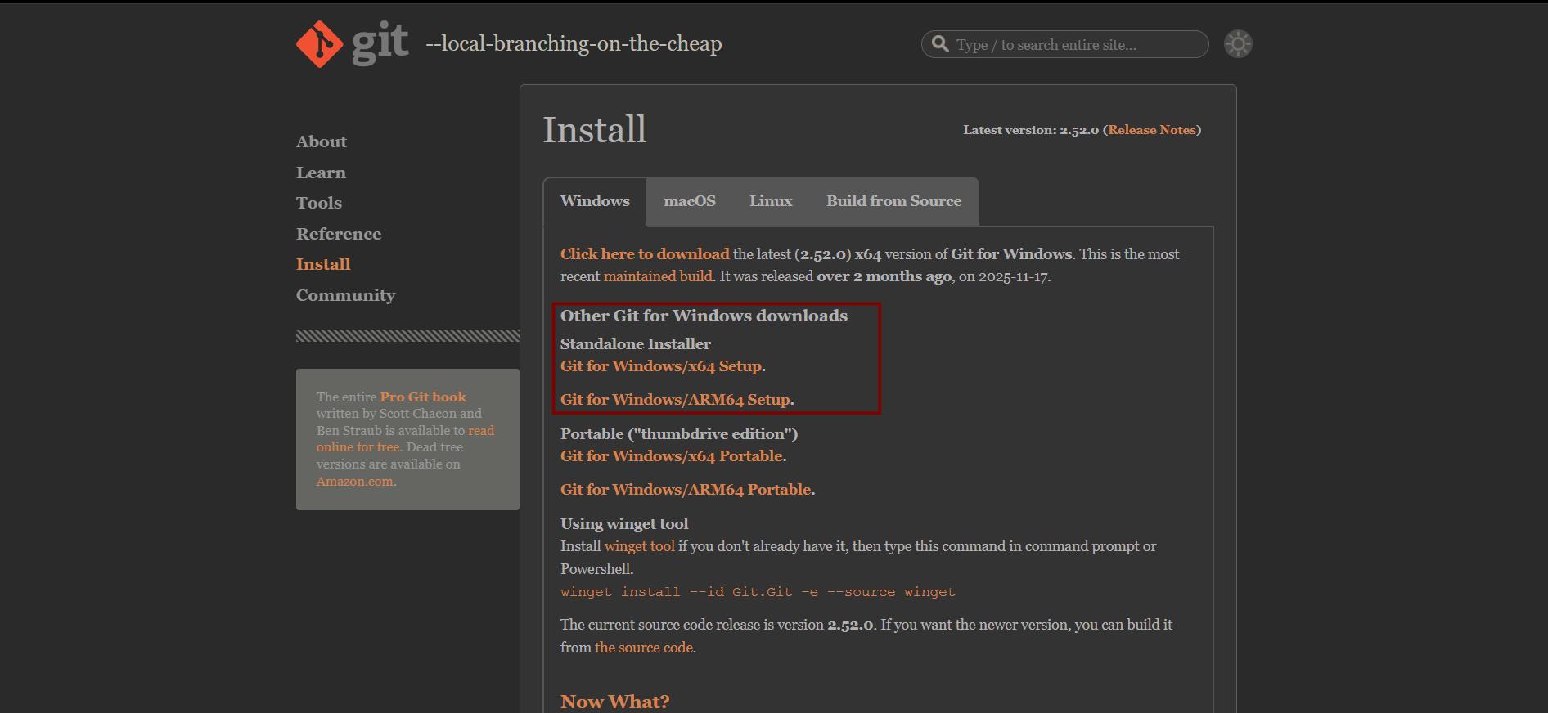The image size is (1548, 713).
Task: Open the Pro Git book link
Action: 423,397
